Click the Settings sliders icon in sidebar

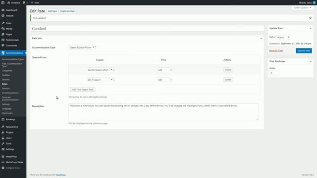3,149
